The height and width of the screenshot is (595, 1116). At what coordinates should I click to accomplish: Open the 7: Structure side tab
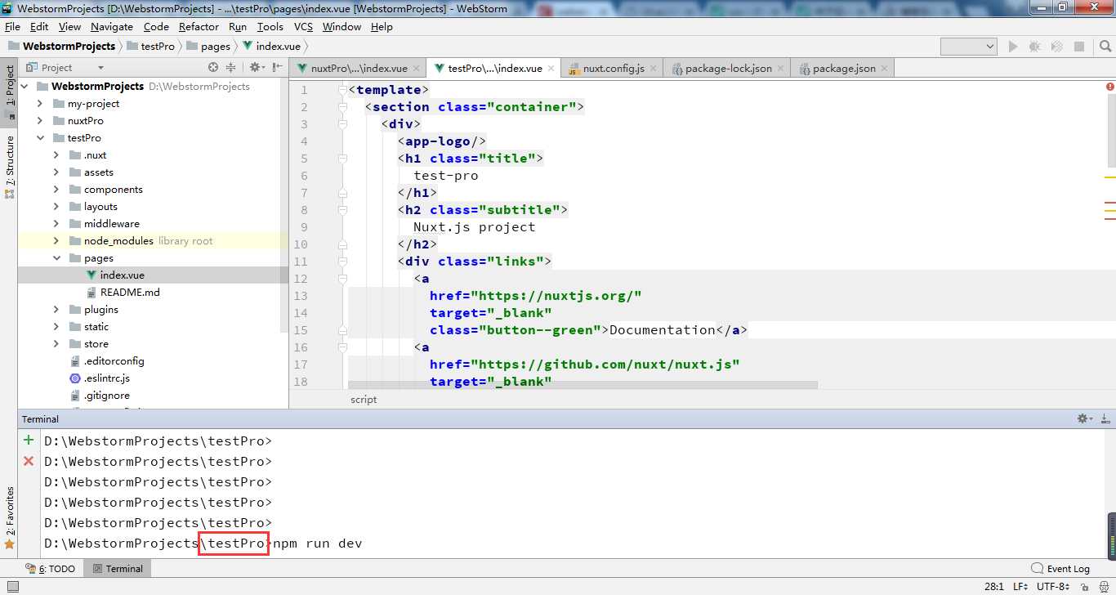(9, 166)
